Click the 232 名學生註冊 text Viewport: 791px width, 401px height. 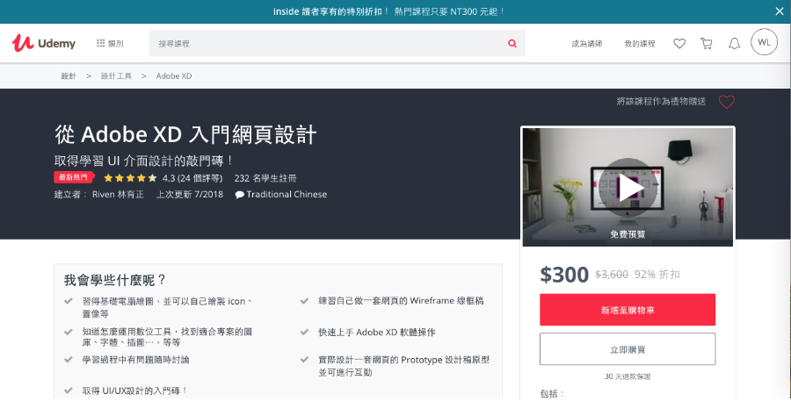(265, 178)
